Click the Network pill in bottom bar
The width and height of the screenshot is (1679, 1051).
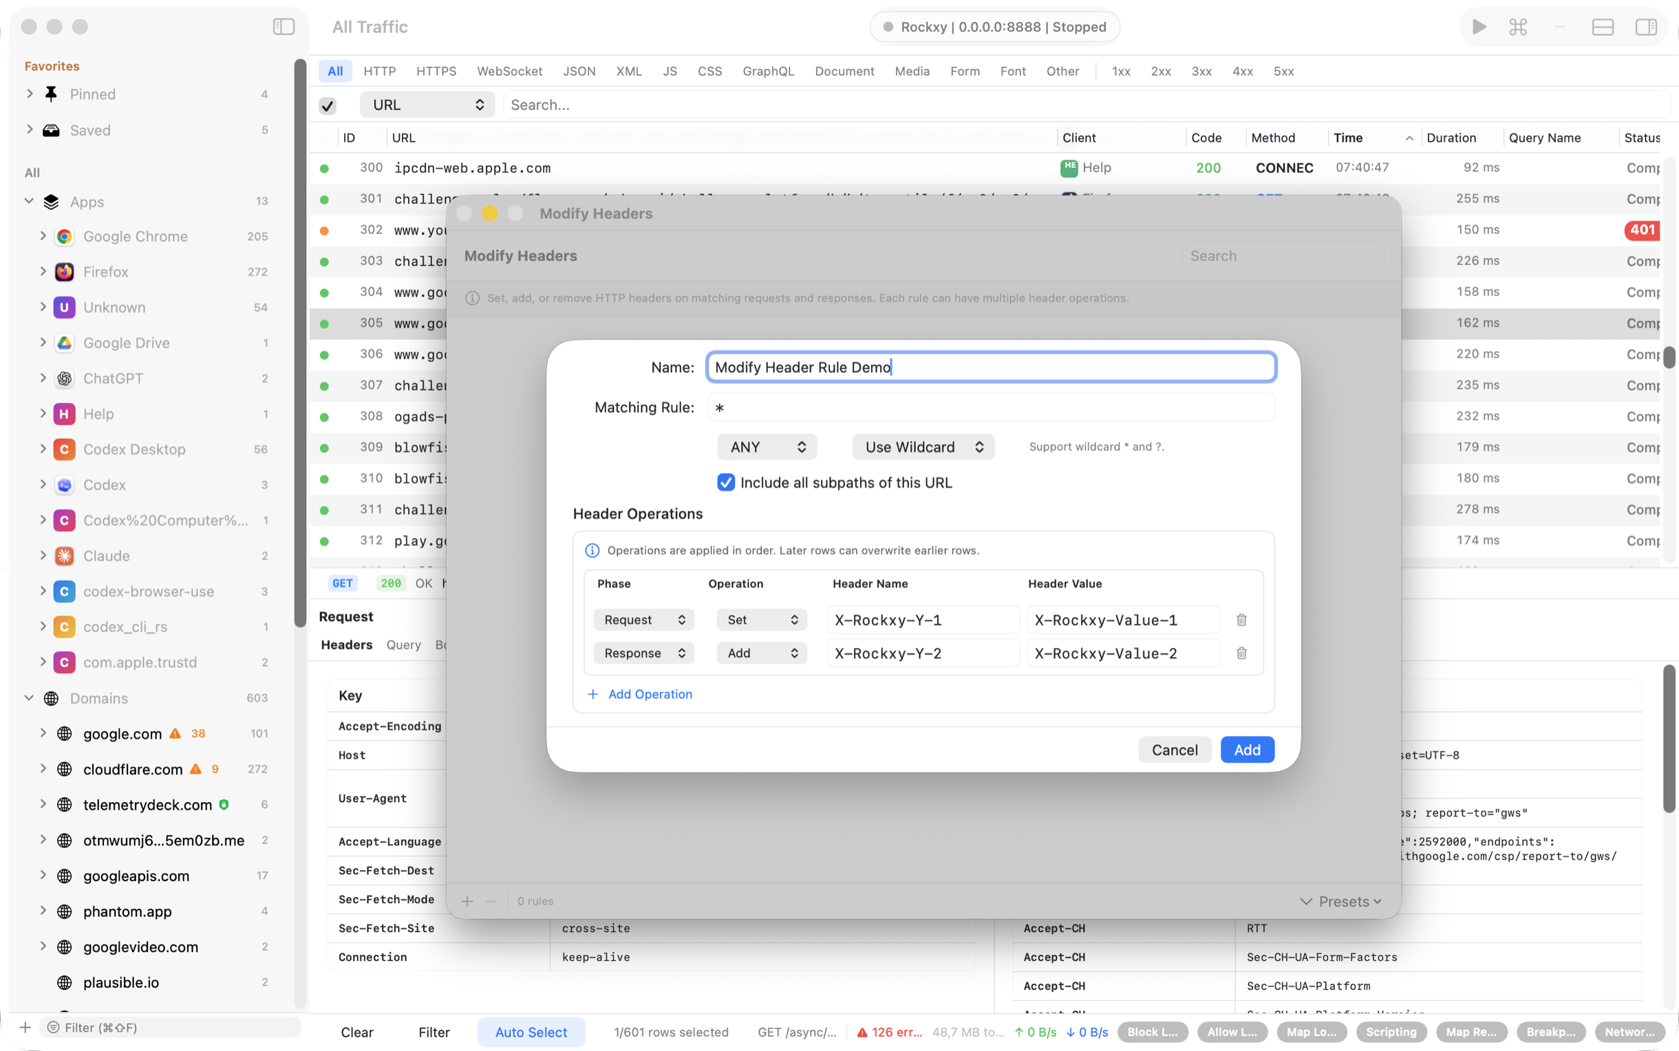pos(1630,1032)
